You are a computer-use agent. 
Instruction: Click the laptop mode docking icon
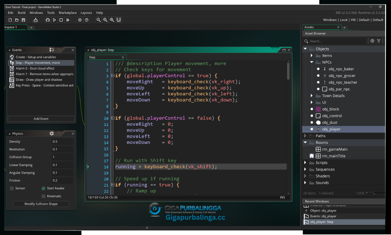click(119, 20)
